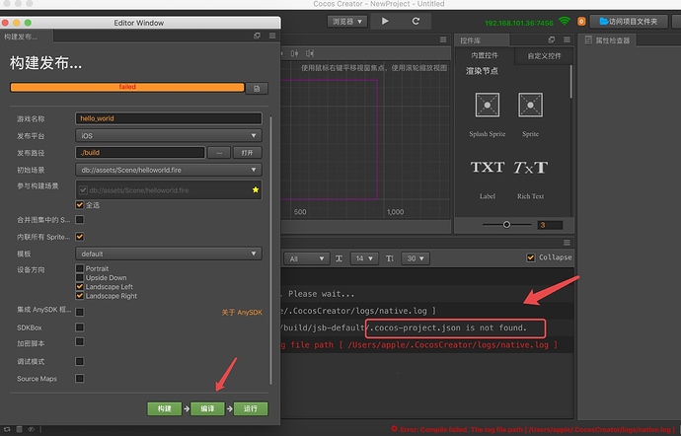
Task: Enable the encrypt scripts checkbox
Action: pos(80,341)
